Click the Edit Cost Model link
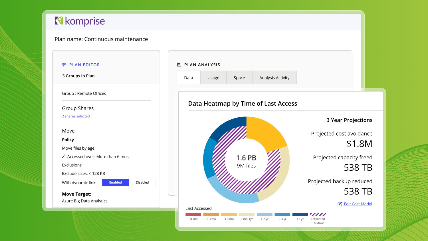This screenshot has height=241, width=428. (x=358, y=204)
